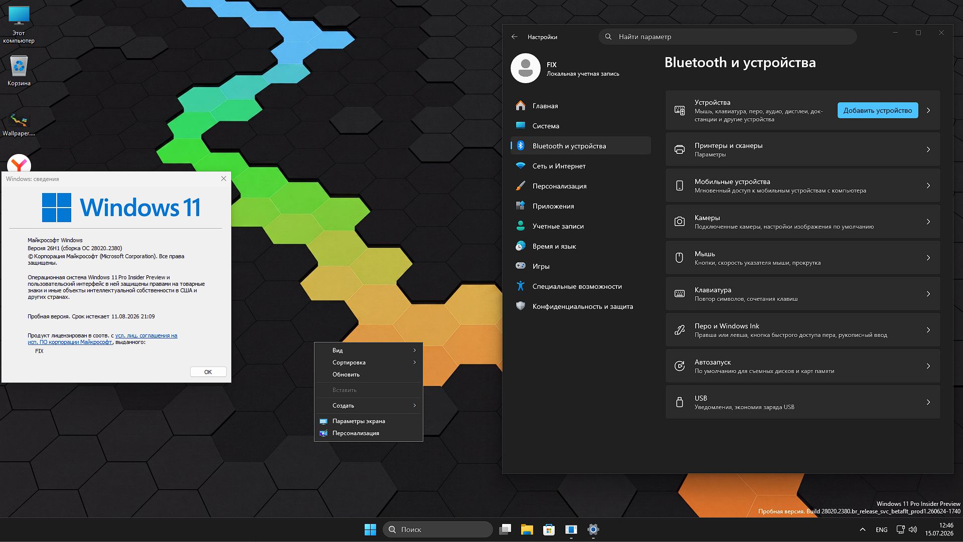Open Персонализация paintbrush icon in sidebar

click(521, 186)
